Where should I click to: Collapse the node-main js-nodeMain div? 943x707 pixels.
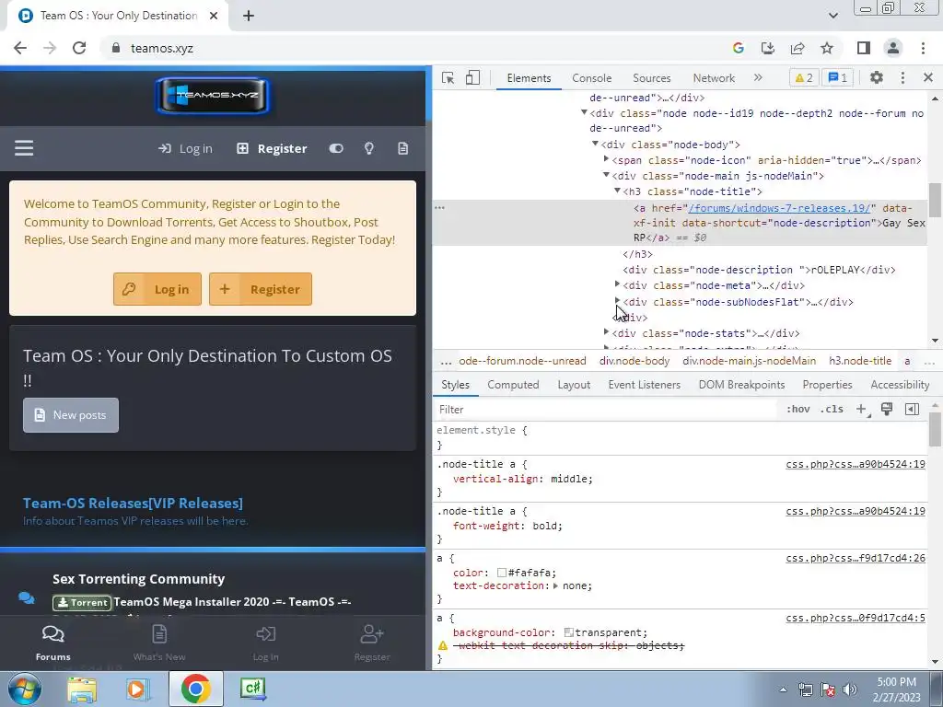(606, 175)
